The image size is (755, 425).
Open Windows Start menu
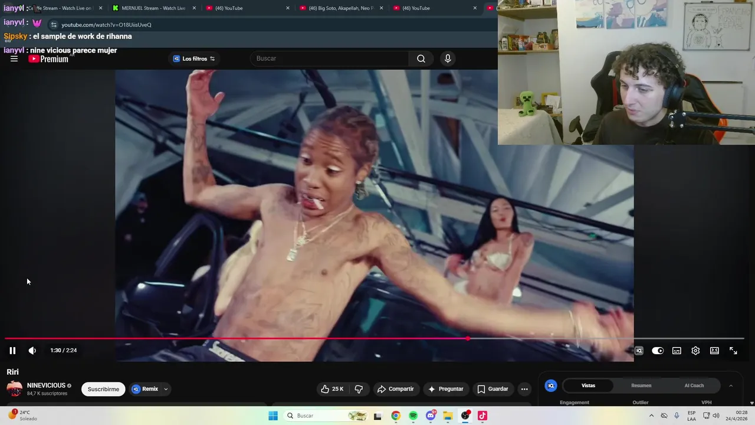coord(273,416)
